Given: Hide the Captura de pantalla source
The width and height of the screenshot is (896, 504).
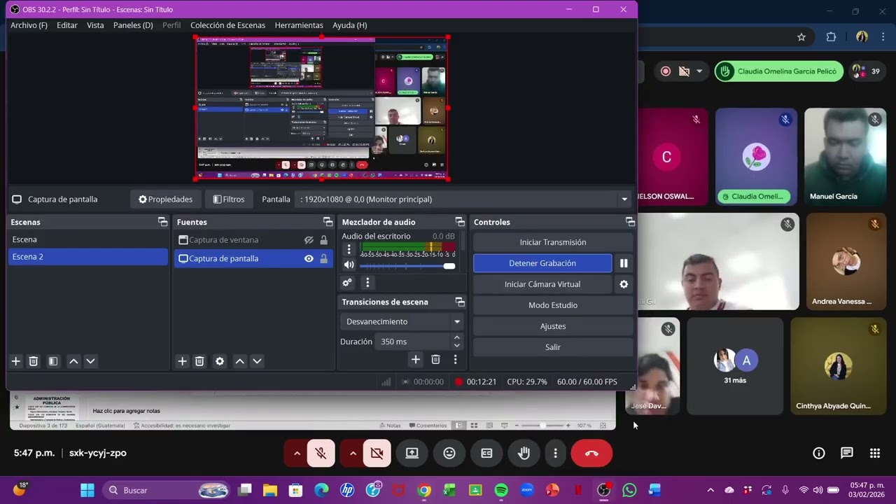Looking at the screenshot, I should pos(309,258).
